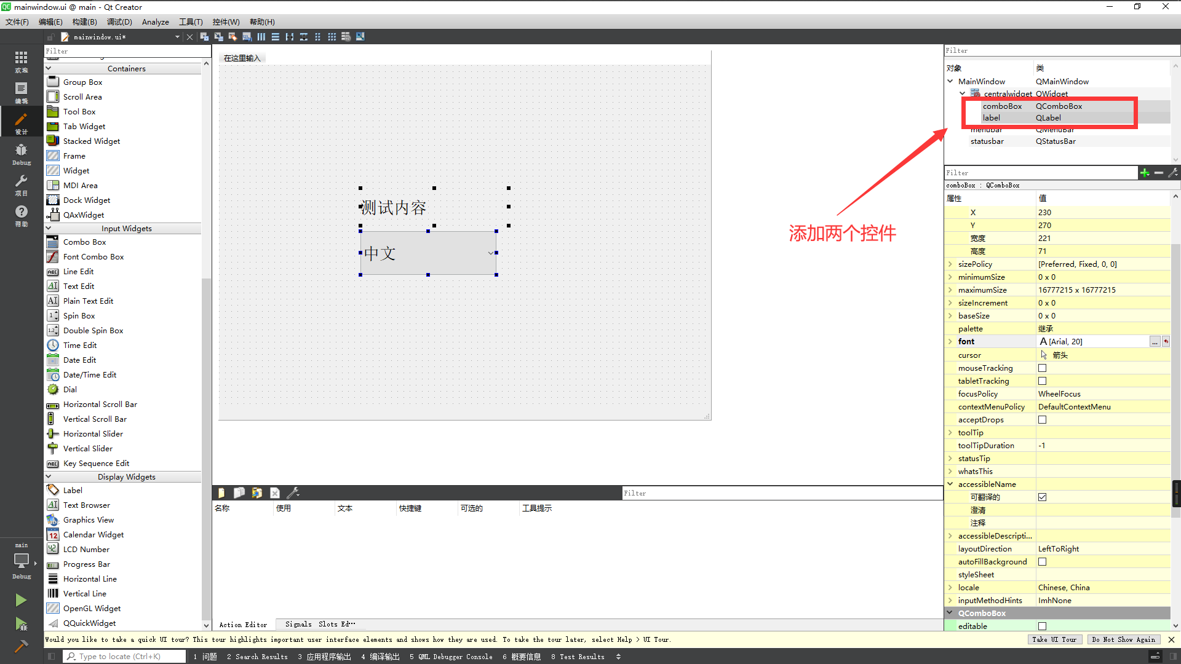
Task: Click the font property value field
Action: 1095,341
